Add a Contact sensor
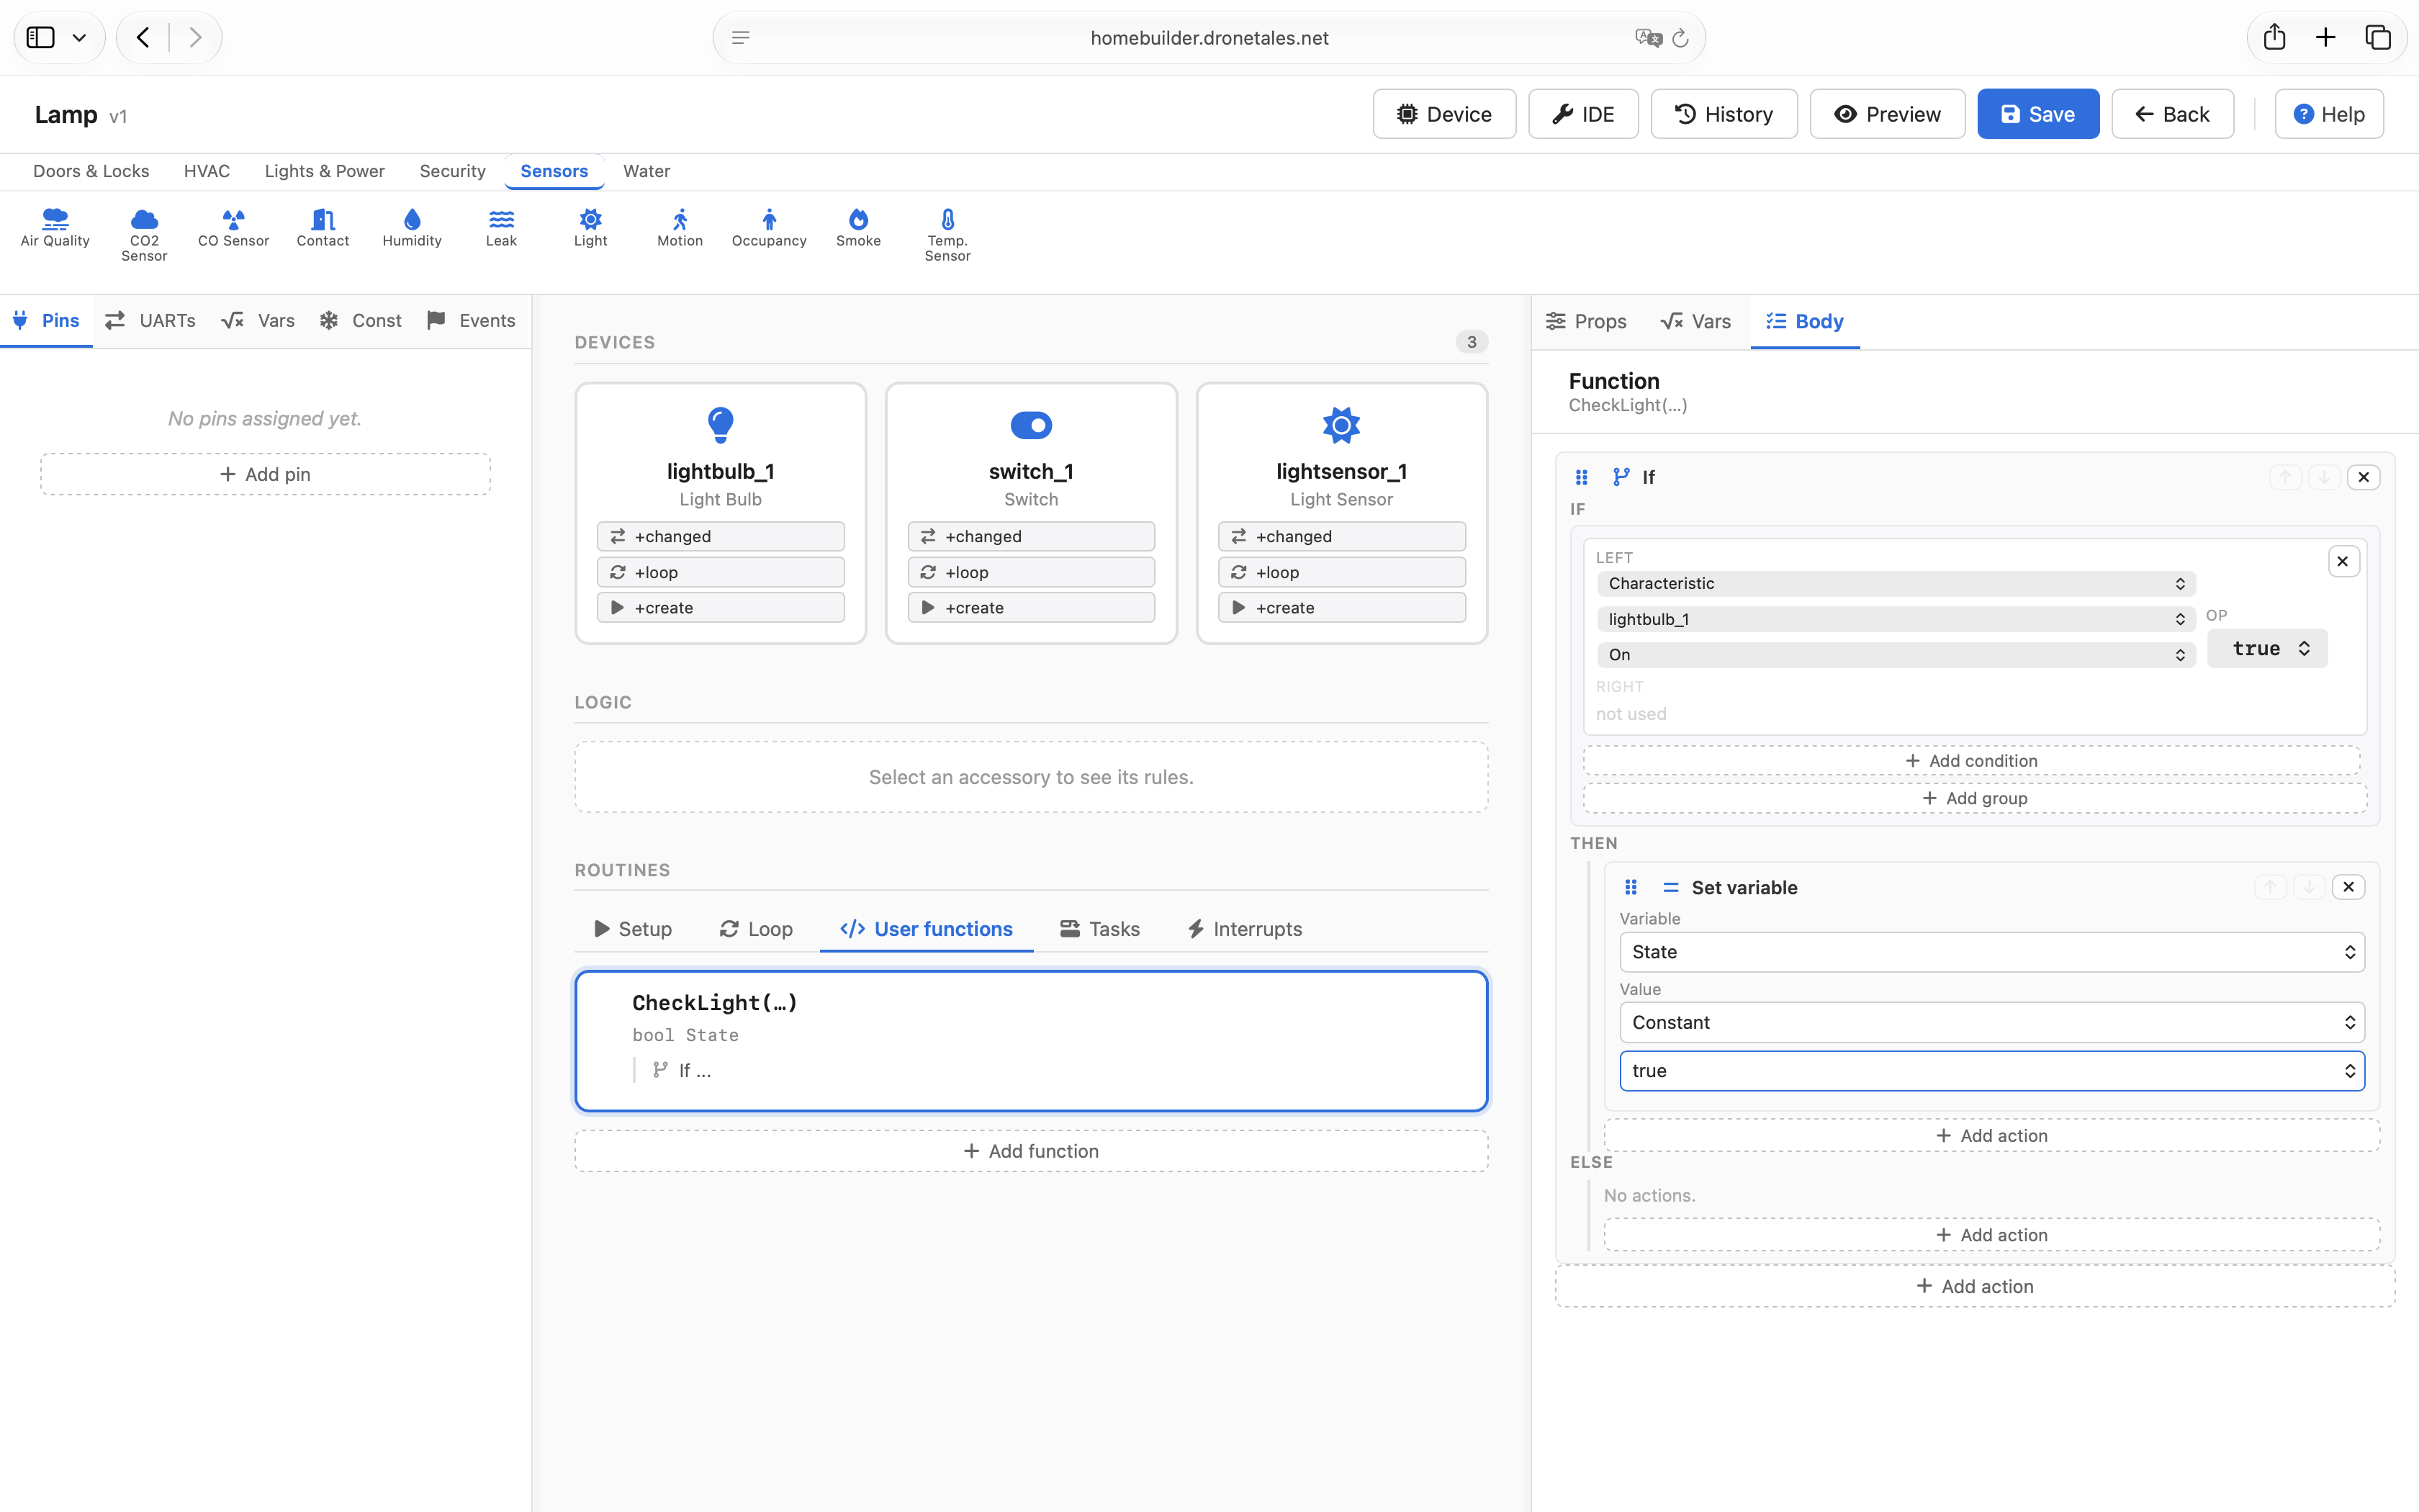This screenshot has width=2419, height=1512. (x=323, y=228)
